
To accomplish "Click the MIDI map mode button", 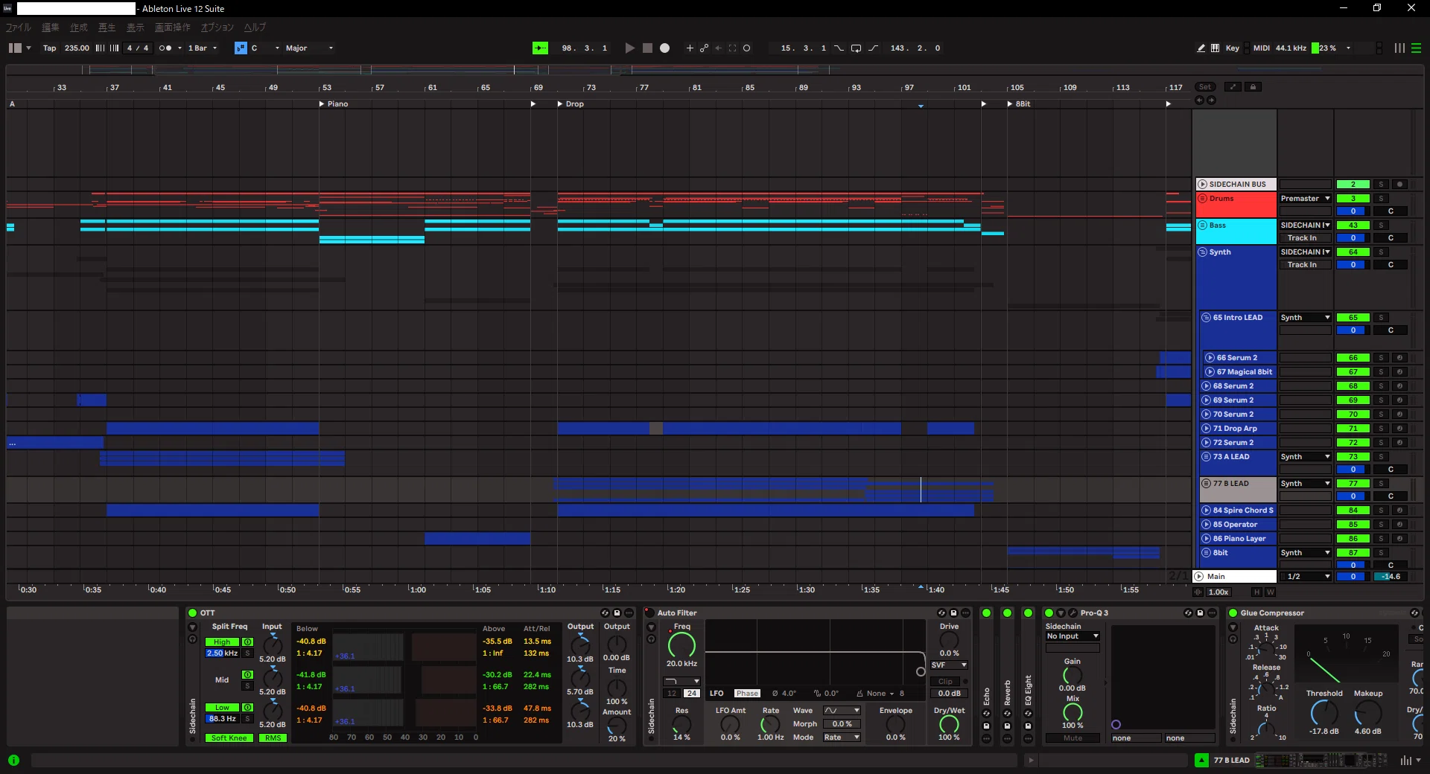I will click(1262, 48).
